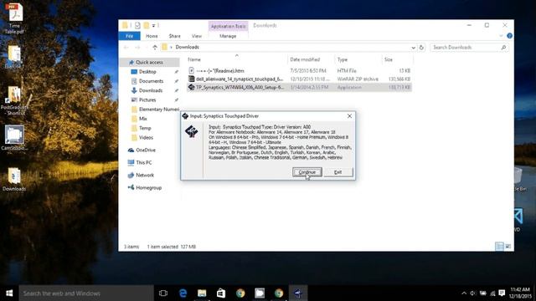Focus the Search Downloads field
Image resolution: width=536 pixels, height=301 pixels.
[465, 48]
